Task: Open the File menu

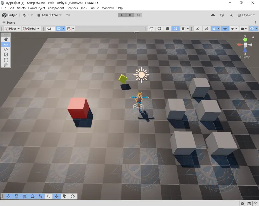Action: [x=3, y=8]
